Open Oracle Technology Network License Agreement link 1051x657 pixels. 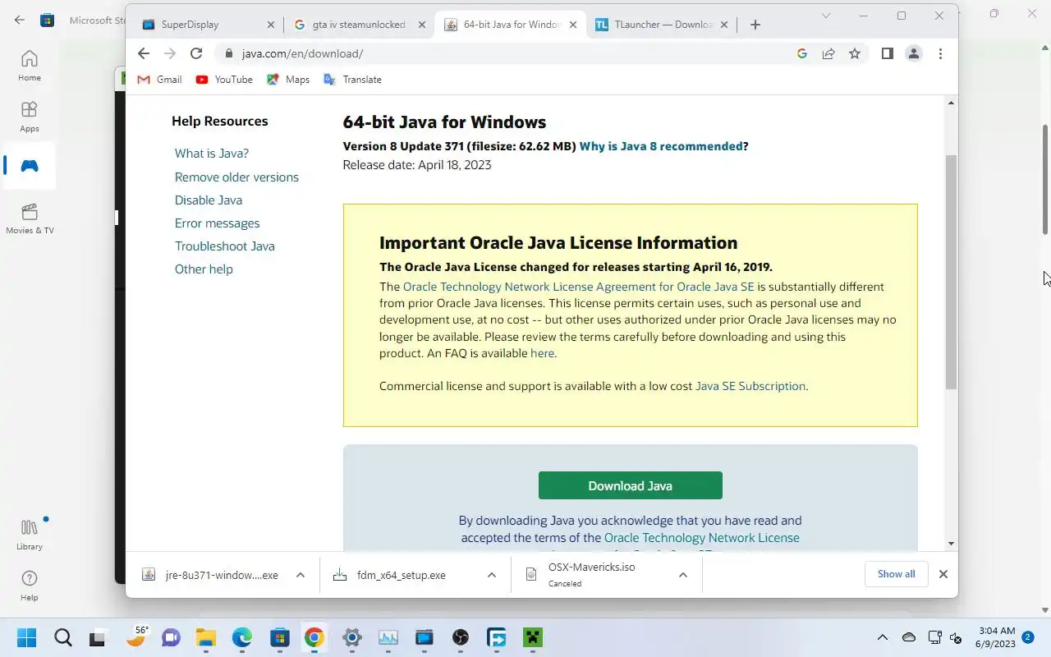tap(578, 287)
